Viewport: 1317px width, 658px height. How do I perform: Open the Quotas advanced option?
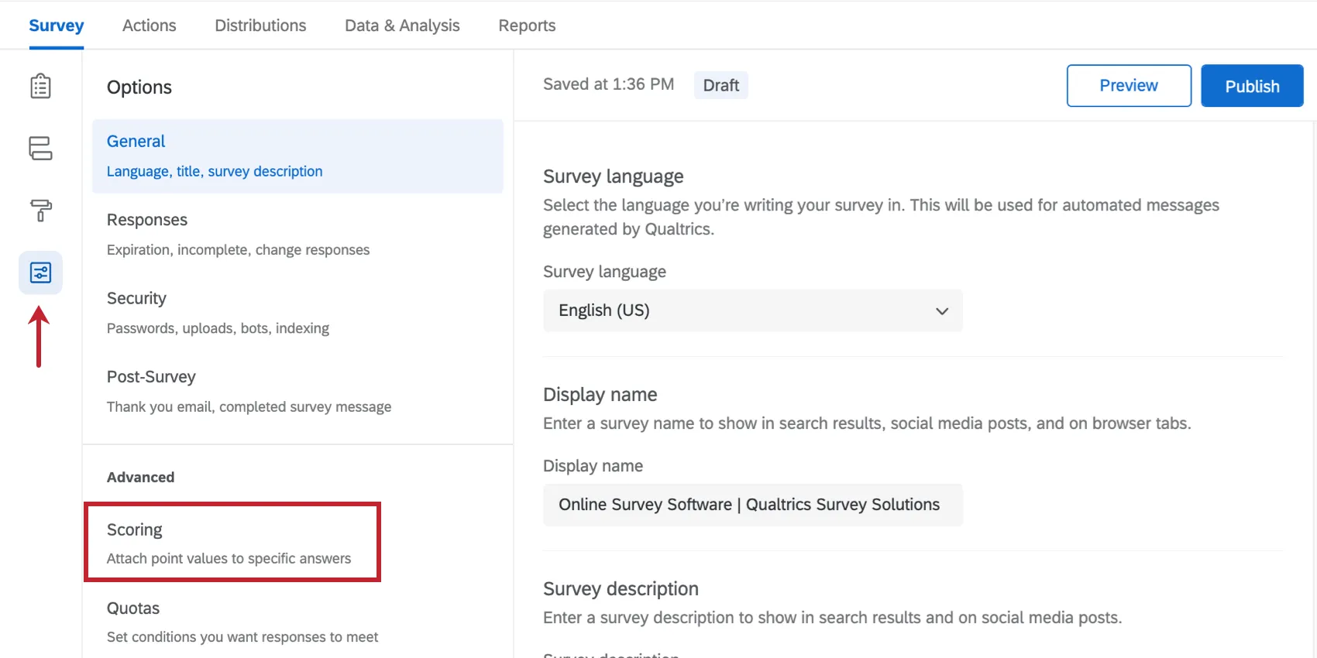(242, 622)
